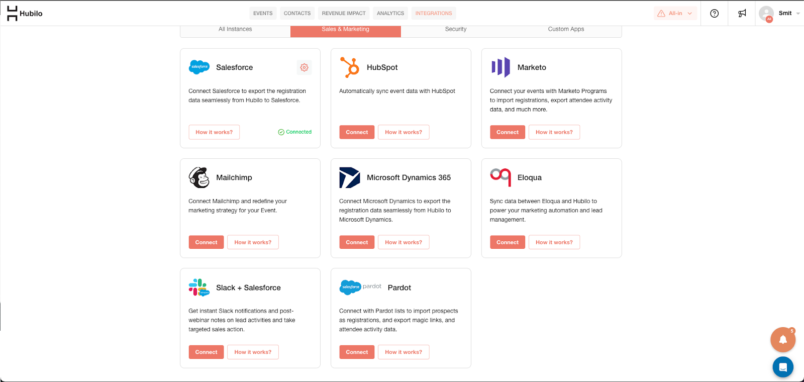Screen dimensions: 804x382
Task: Open Salesforce settings gear icon
Action: point(304,67)
